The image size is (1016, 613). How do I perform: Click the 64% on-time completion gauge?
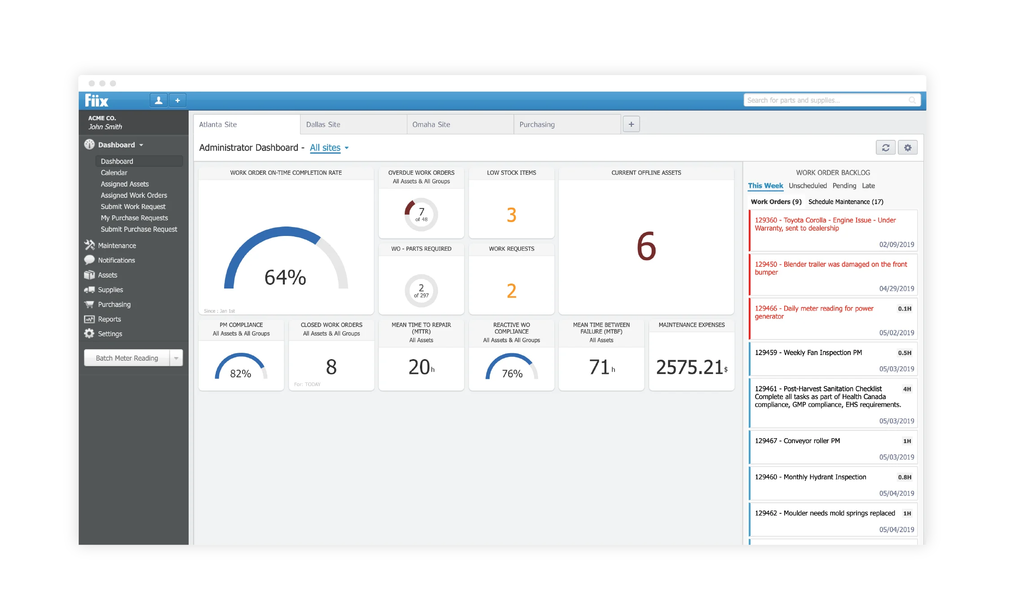click(x=286, y=258)
